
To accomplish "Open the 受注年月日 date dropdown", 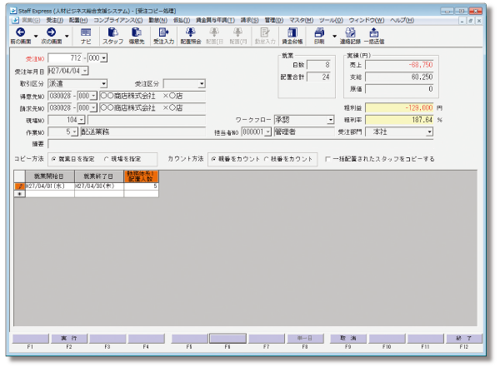I will 85,71.
